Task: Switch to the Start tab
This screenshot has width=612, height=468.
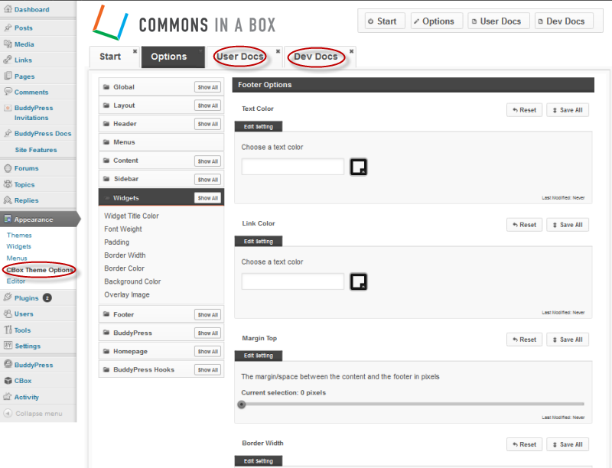Action: click(110, 57)
